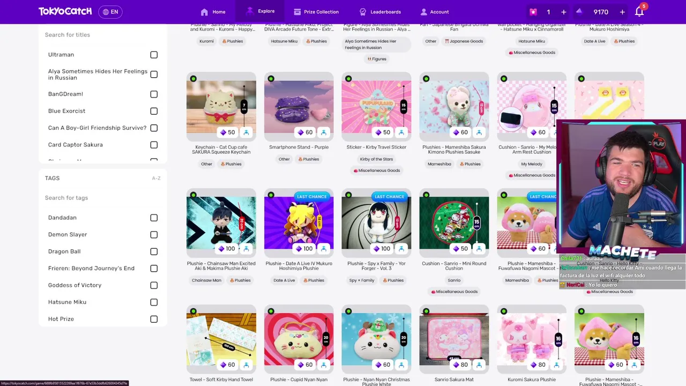Screen dimensions: 686x386
Task: Click play icon on Date A Live IV plushie
Action: [x=324, y=249]
